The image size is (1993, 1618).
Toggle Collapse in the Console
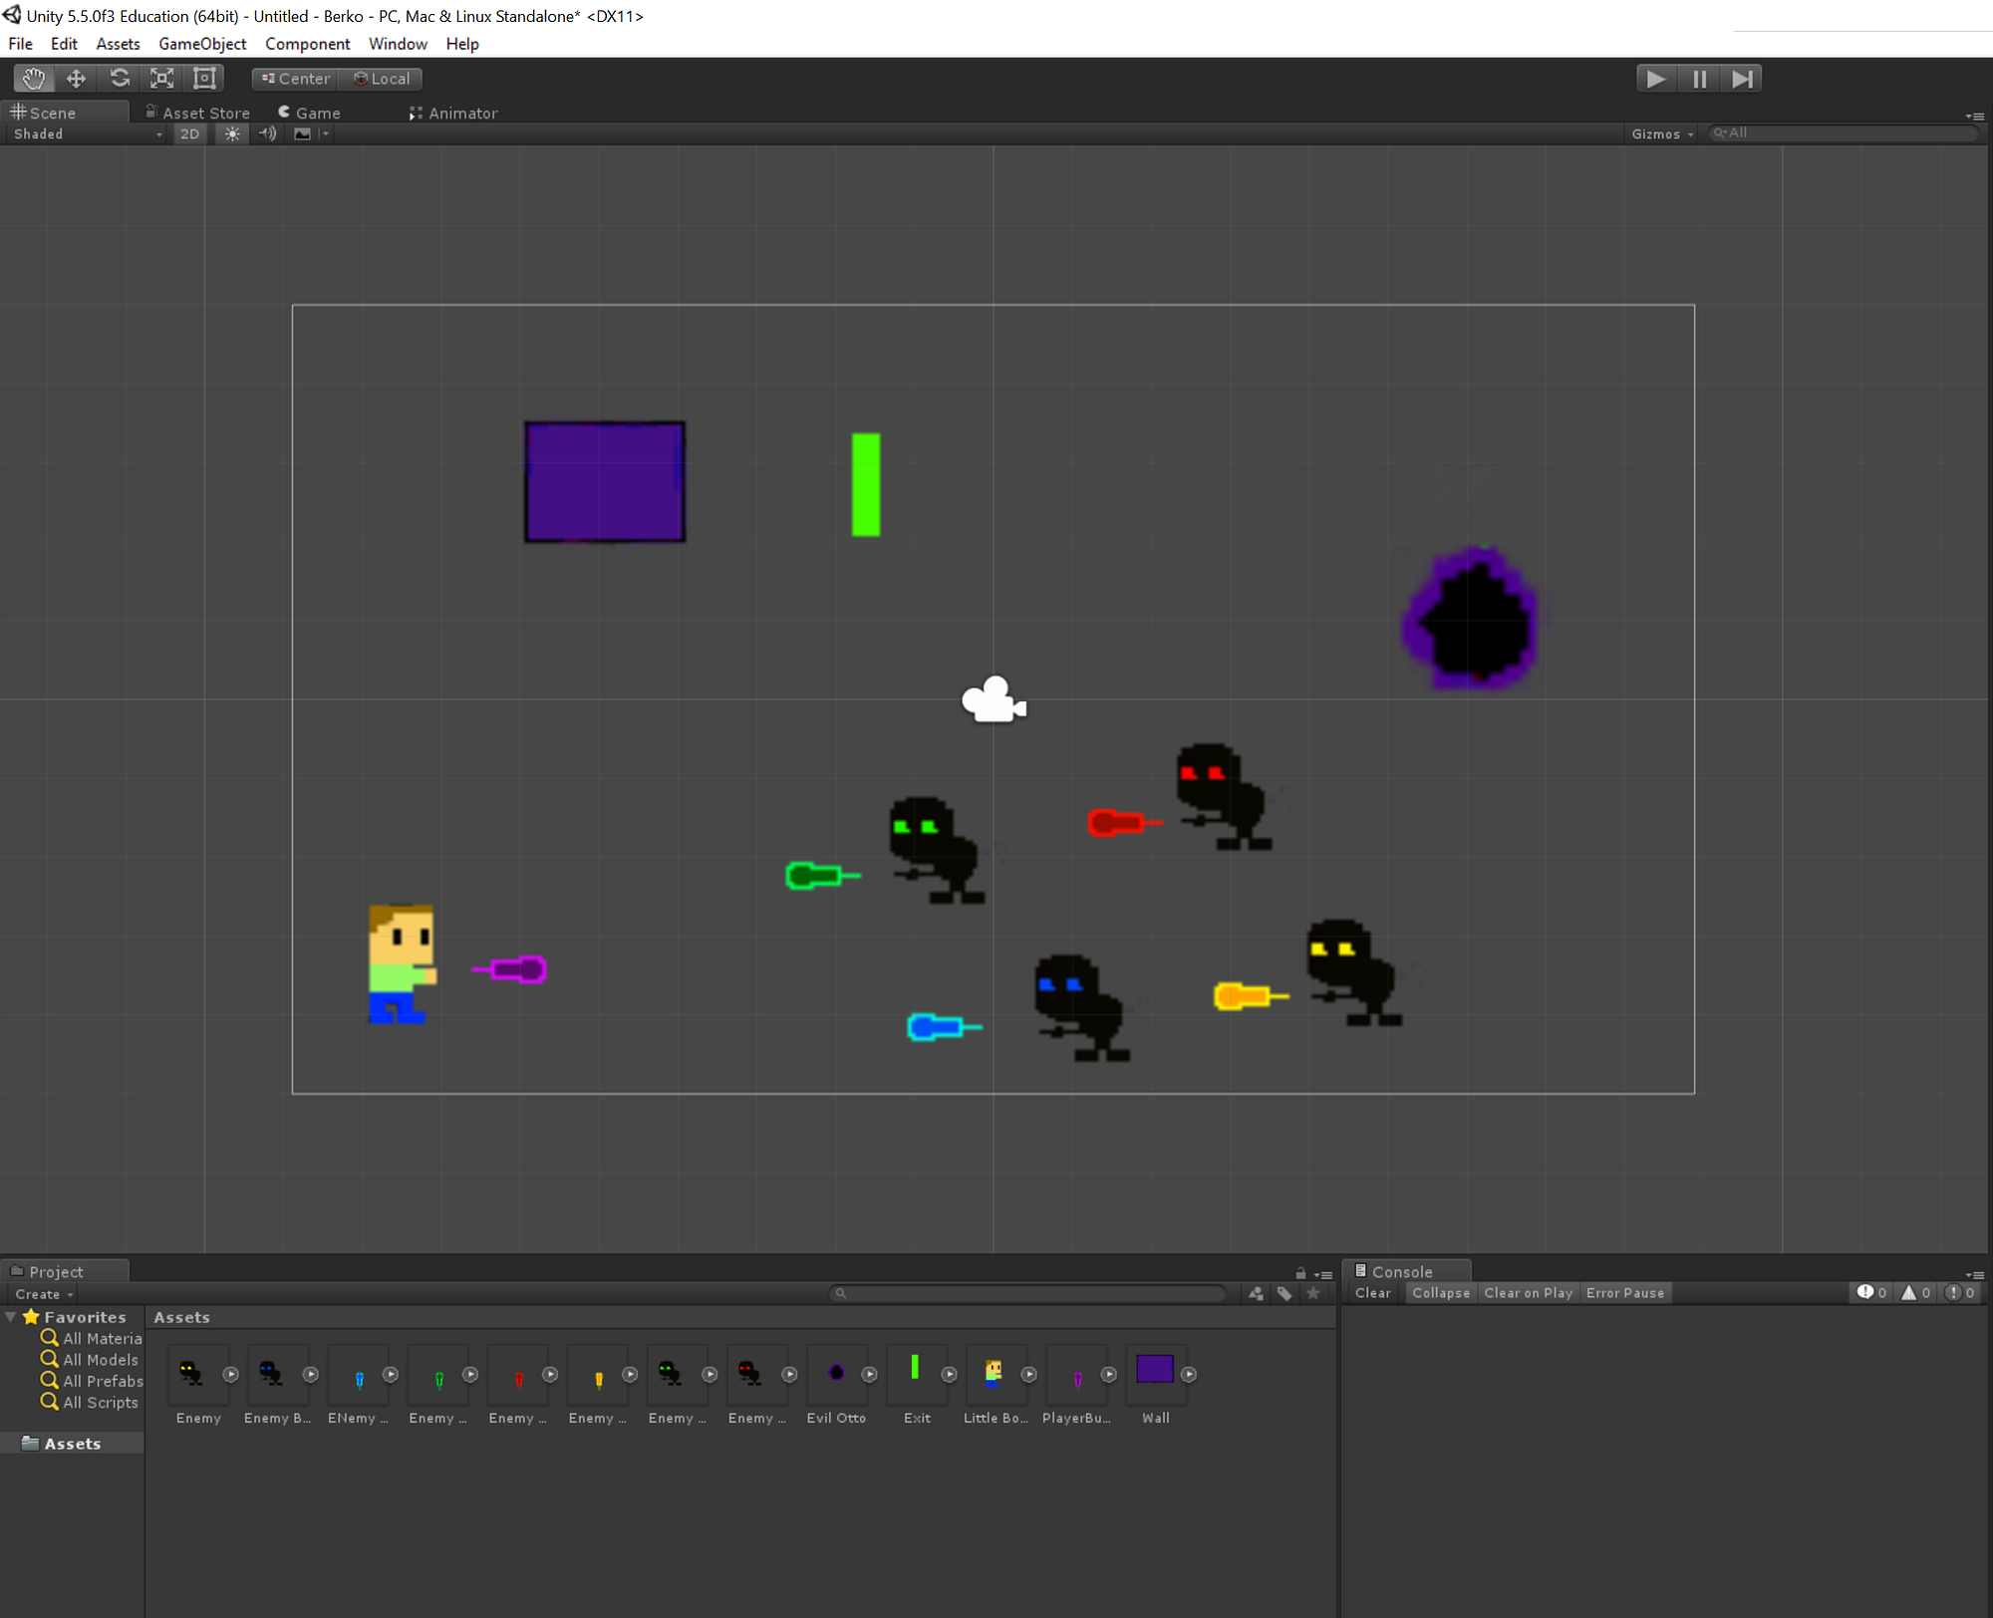[x=1440, y=1293]
